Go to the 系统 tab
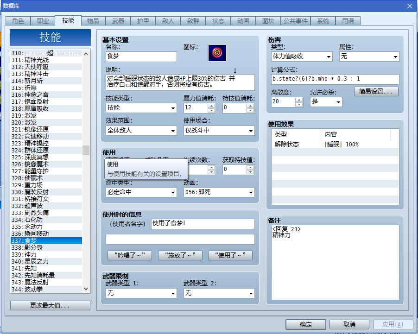Screen dimensions: 418x334 click(x=323, y=21)
